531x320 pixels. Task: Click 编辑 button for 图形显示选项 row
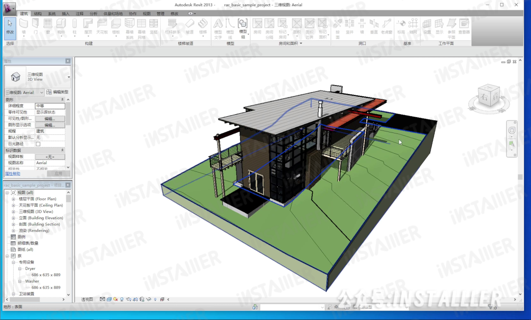tap(50, 125)
